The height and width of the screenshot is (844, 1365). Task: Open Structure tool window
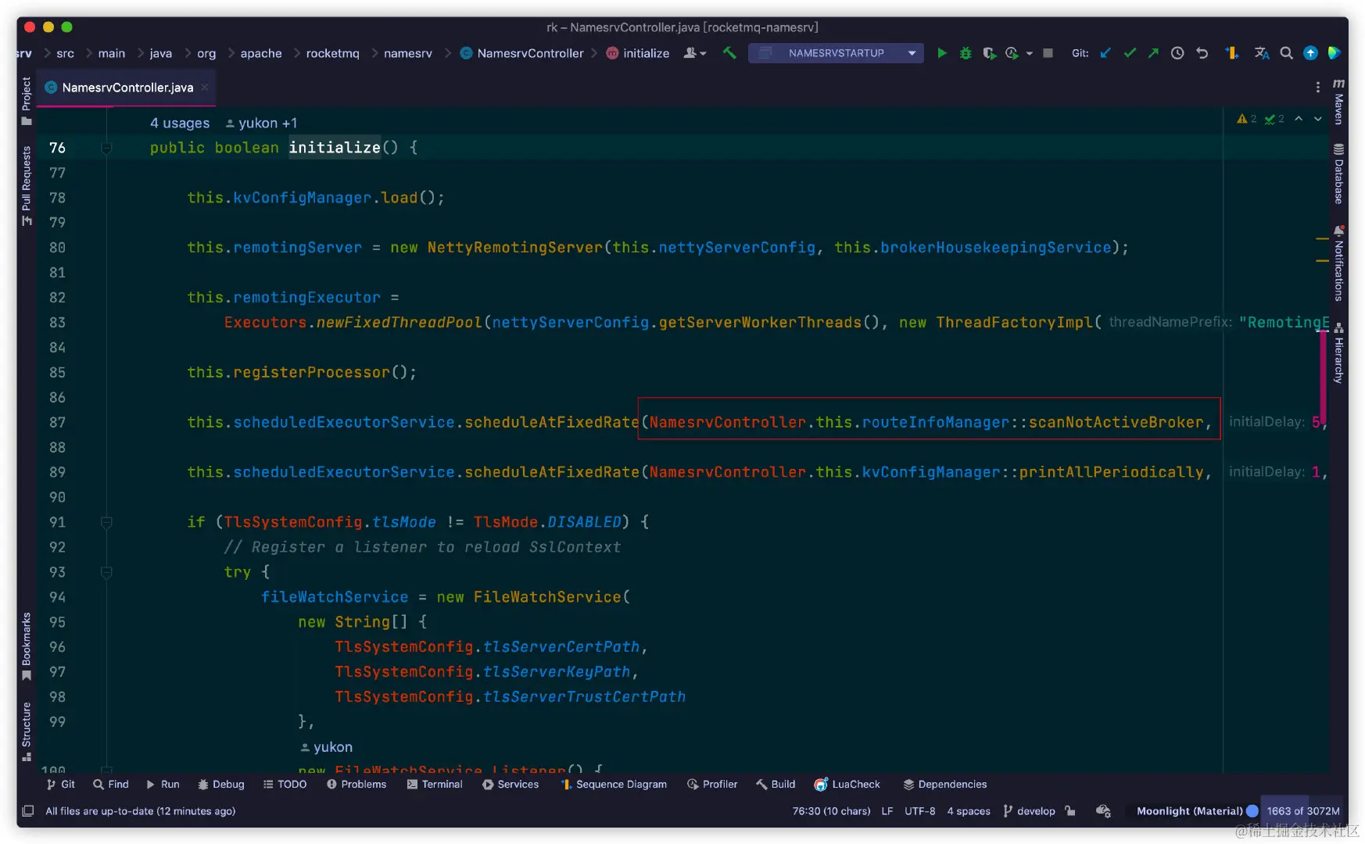pos(27,731)
